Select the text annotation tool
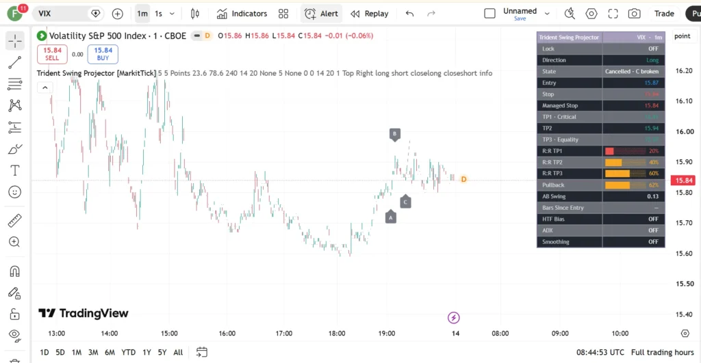 click(15, 170)
